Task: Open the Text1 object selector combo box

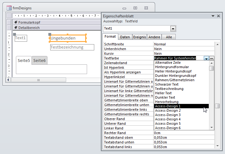Action: click(x=173, y=29)
